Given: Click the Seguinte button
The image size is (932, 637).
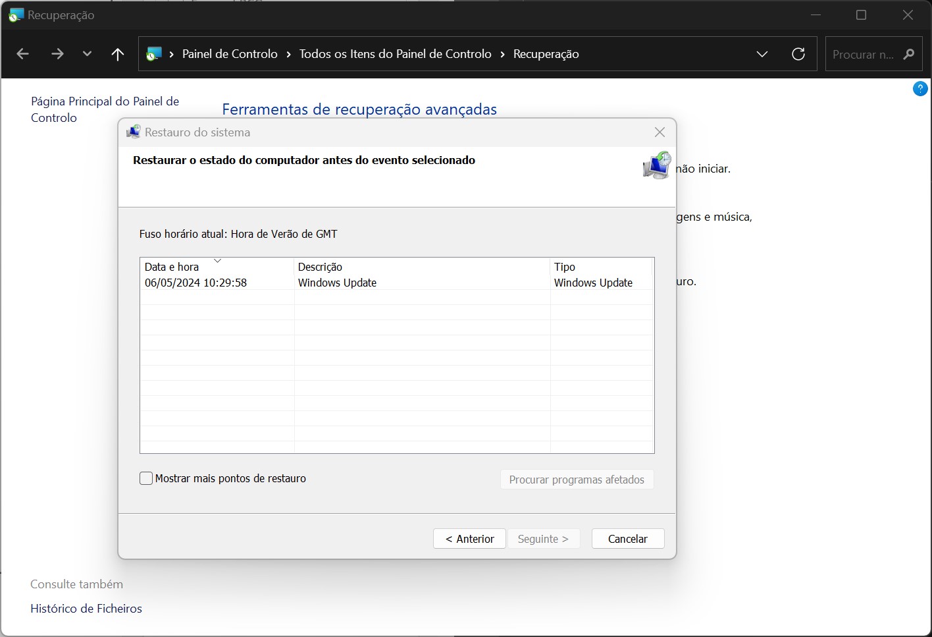Looking at the screenshot, I should click(x=543, y=539).
